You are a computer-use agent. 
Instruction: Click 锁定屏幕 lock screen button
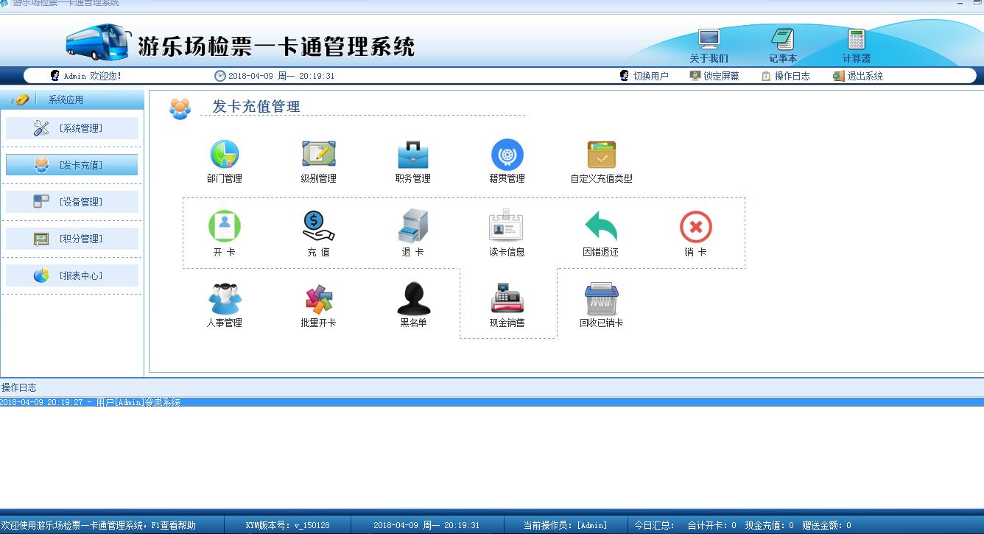(714, 76)
